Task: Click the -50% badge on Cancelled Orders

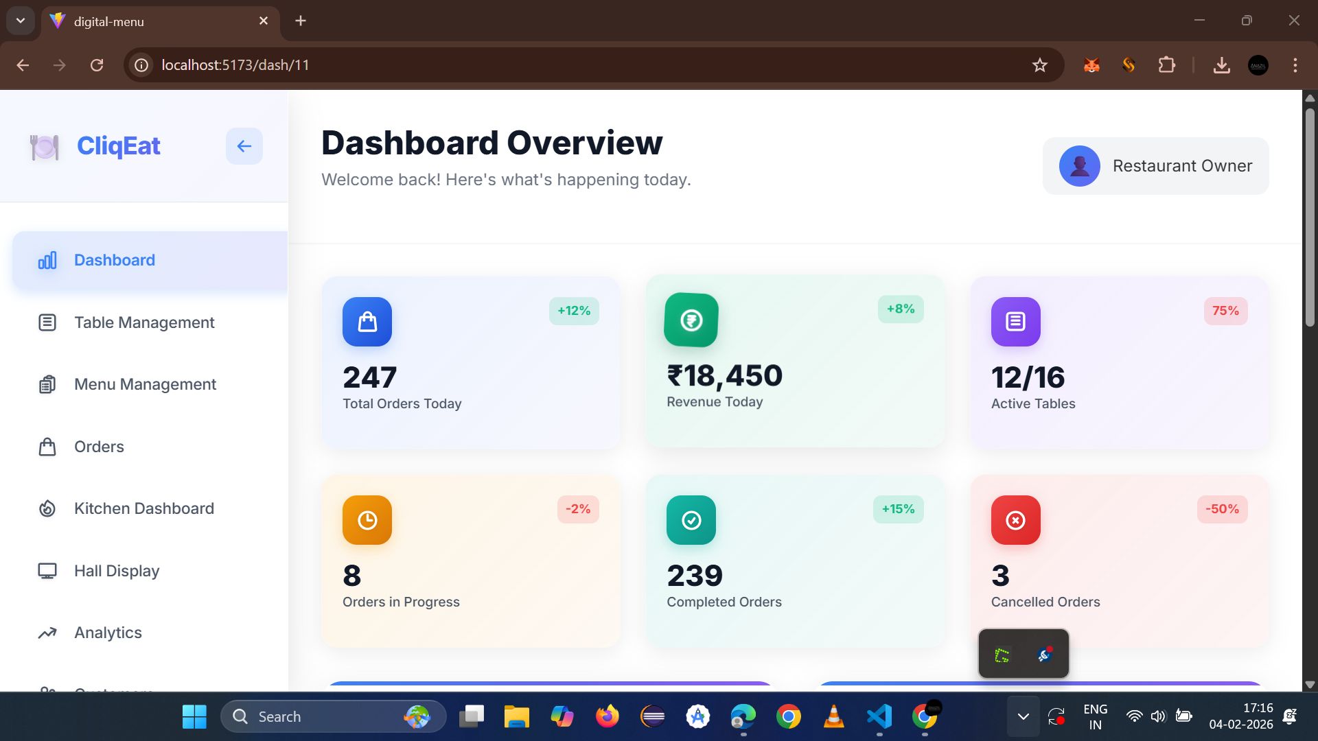Action: 1222,509
